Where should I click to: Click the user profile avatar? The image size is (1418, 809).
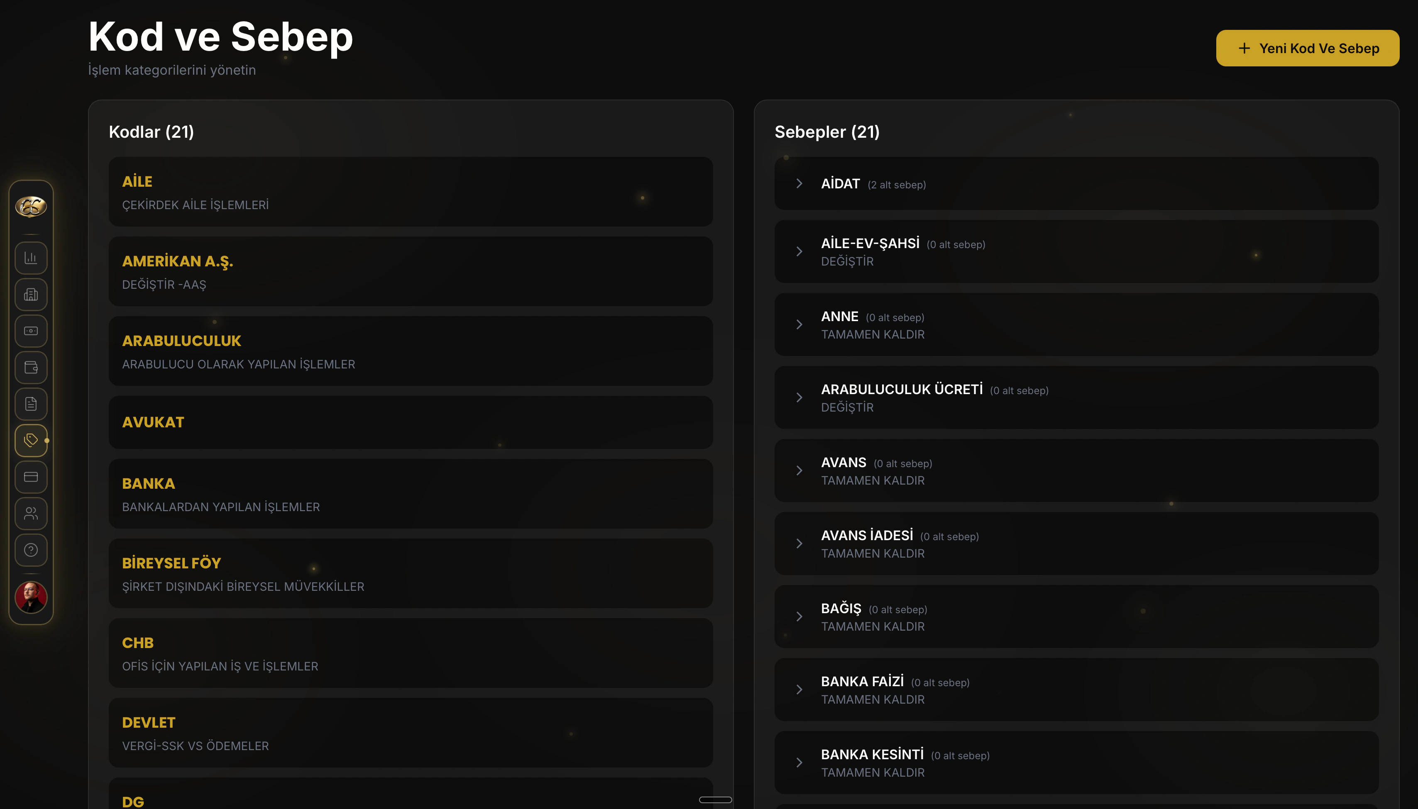click(31, 597)
